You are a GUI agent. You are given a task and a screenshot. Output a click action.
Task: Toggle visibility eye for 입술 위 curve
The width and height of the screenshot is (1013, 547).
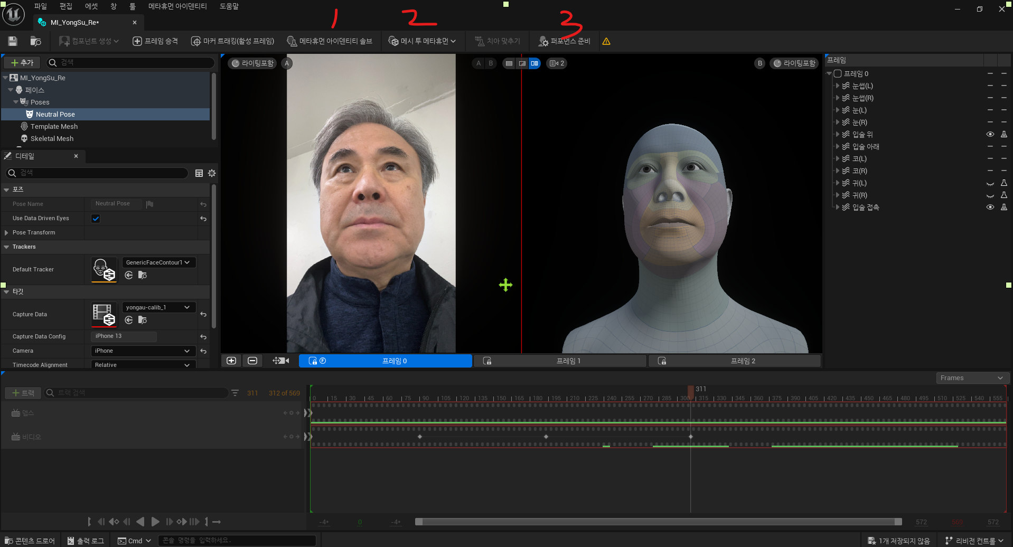990,135
